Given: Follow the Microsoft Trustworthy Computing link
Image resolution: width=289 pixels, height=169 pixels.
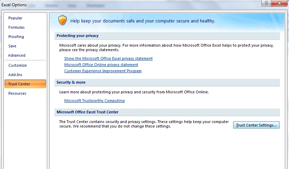Looking at the screenshot, I should [94, 101].
